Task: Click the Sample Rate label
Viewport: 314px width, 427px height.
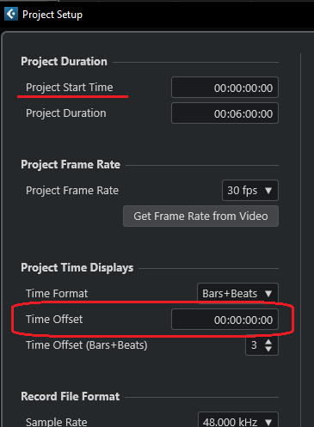Action: pos(57,422)
